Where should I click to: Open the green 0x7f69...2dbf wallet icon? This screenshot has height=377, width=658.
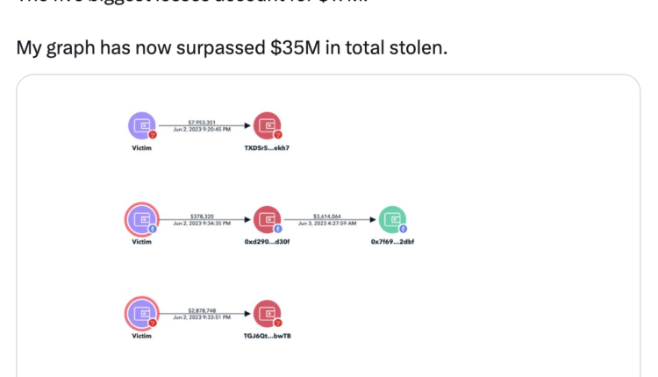pos(392,219)
